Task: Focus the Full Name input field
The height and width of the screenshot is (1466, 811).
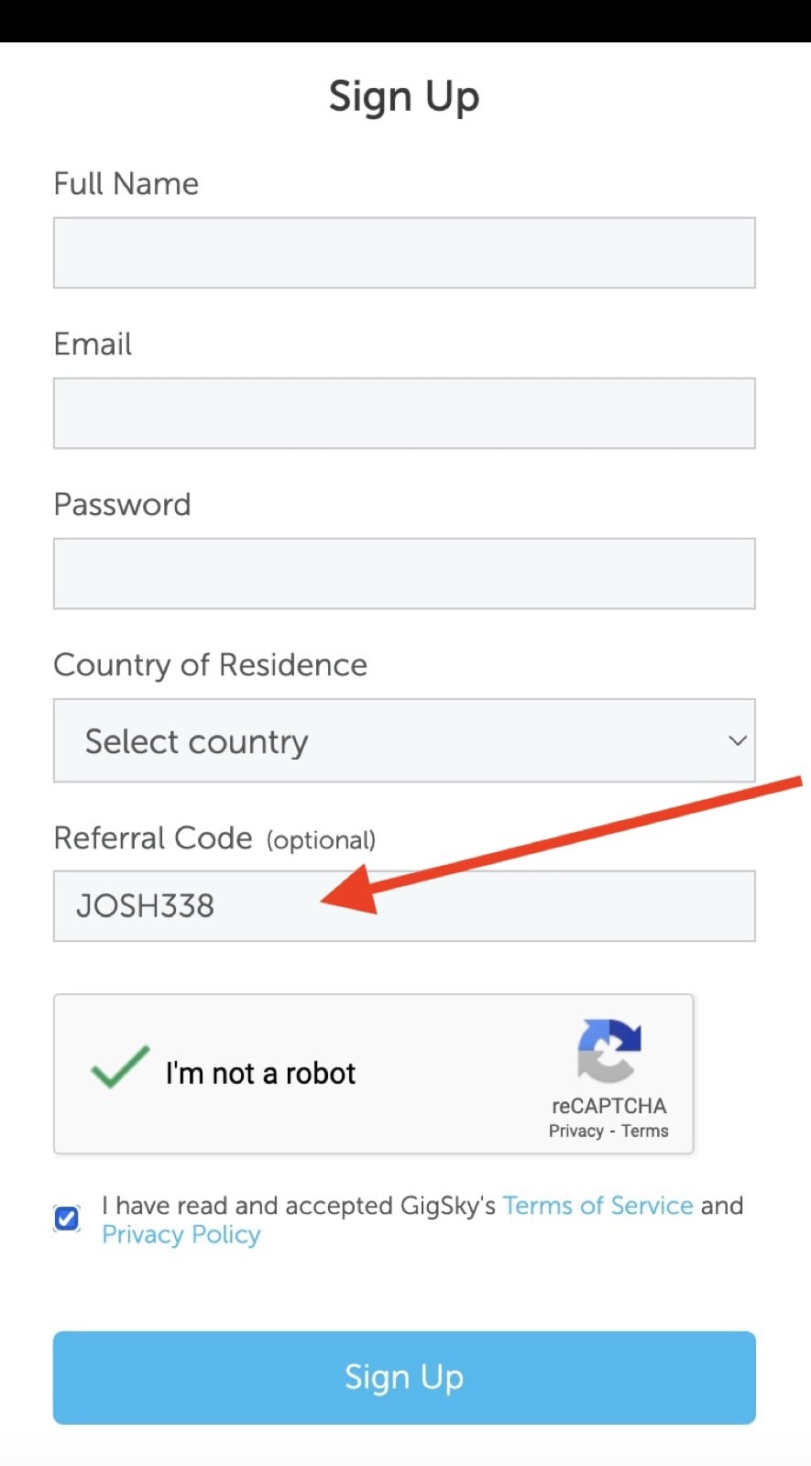Action: pos(404,253)
